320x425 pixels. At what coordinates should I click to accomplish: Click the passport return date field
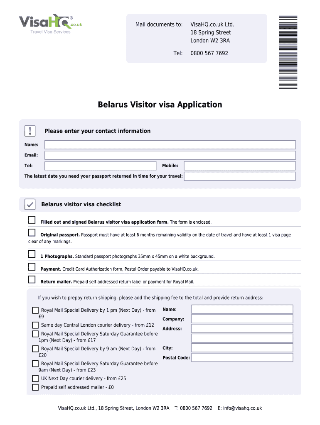click(240, 176)
